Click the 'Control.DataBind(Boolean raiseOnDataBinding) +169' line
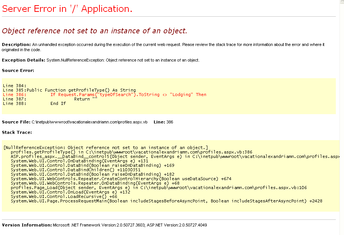This screenshot has width=344, height=235. pos(92,165)
